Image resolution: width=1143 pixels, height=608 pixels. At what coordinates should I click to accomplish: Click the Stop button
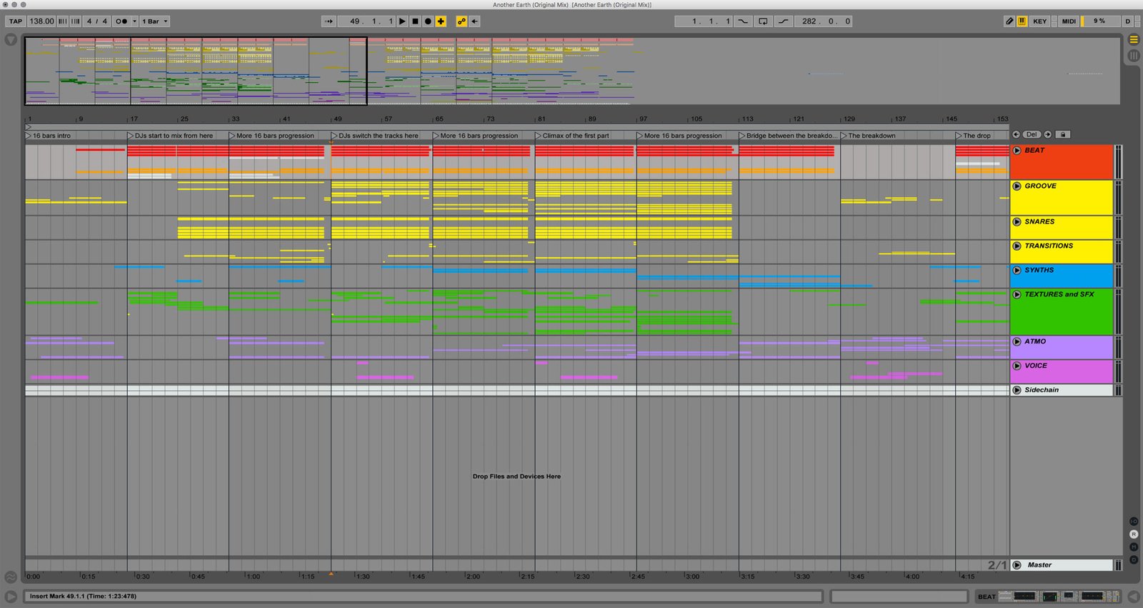coord(415,21)
